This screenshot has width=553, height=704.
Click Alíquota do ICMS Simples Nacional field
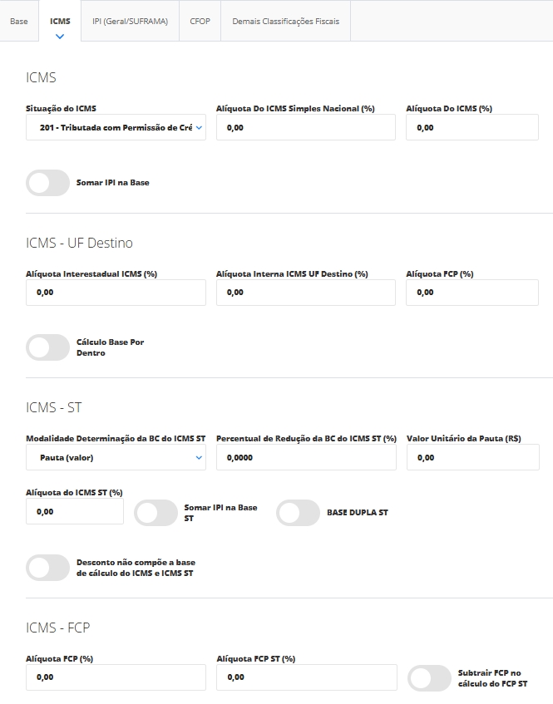point(305,128)
